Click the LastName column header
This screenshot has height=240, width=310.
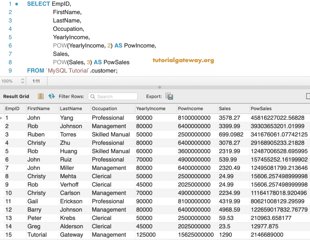(x=71, y=109)
